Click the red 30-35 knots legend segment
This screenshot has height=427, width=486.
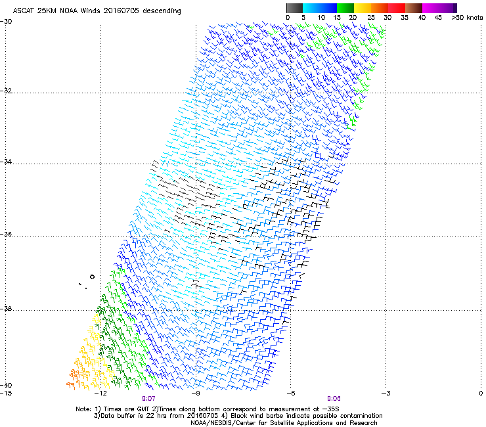coord(397,8)
